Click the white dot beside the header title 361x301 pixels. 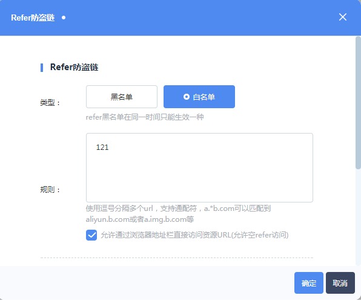(x=64, y=18)
